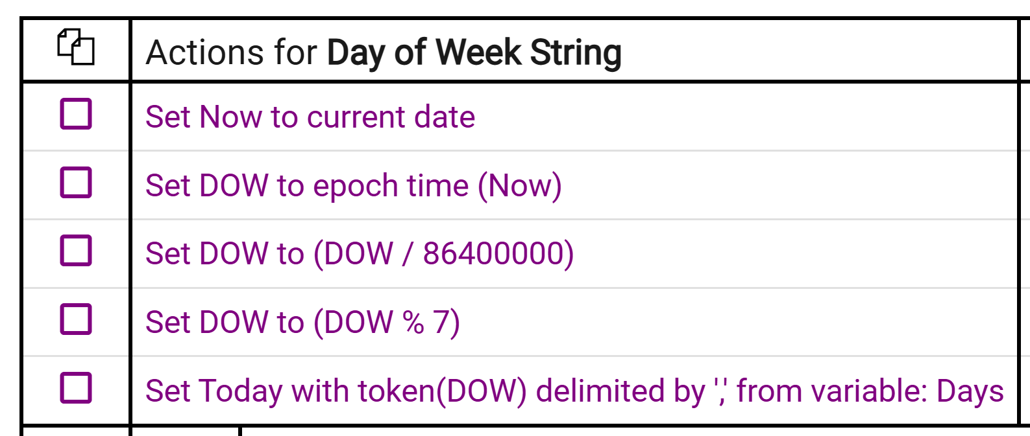1030x436 pixels.
Task: Edit the 'Set DOW to (DOW / 86400000)' action
Action: pos(359,254)
